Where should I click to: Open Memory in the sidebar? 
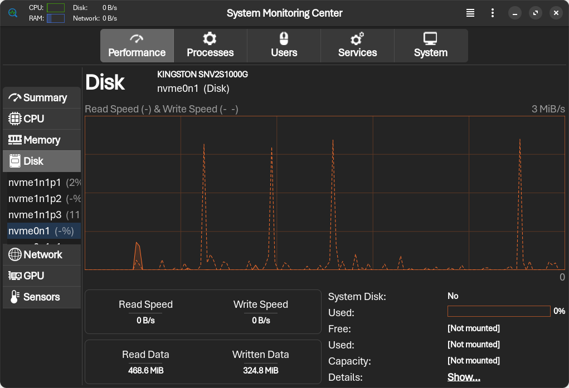[42, 140]
